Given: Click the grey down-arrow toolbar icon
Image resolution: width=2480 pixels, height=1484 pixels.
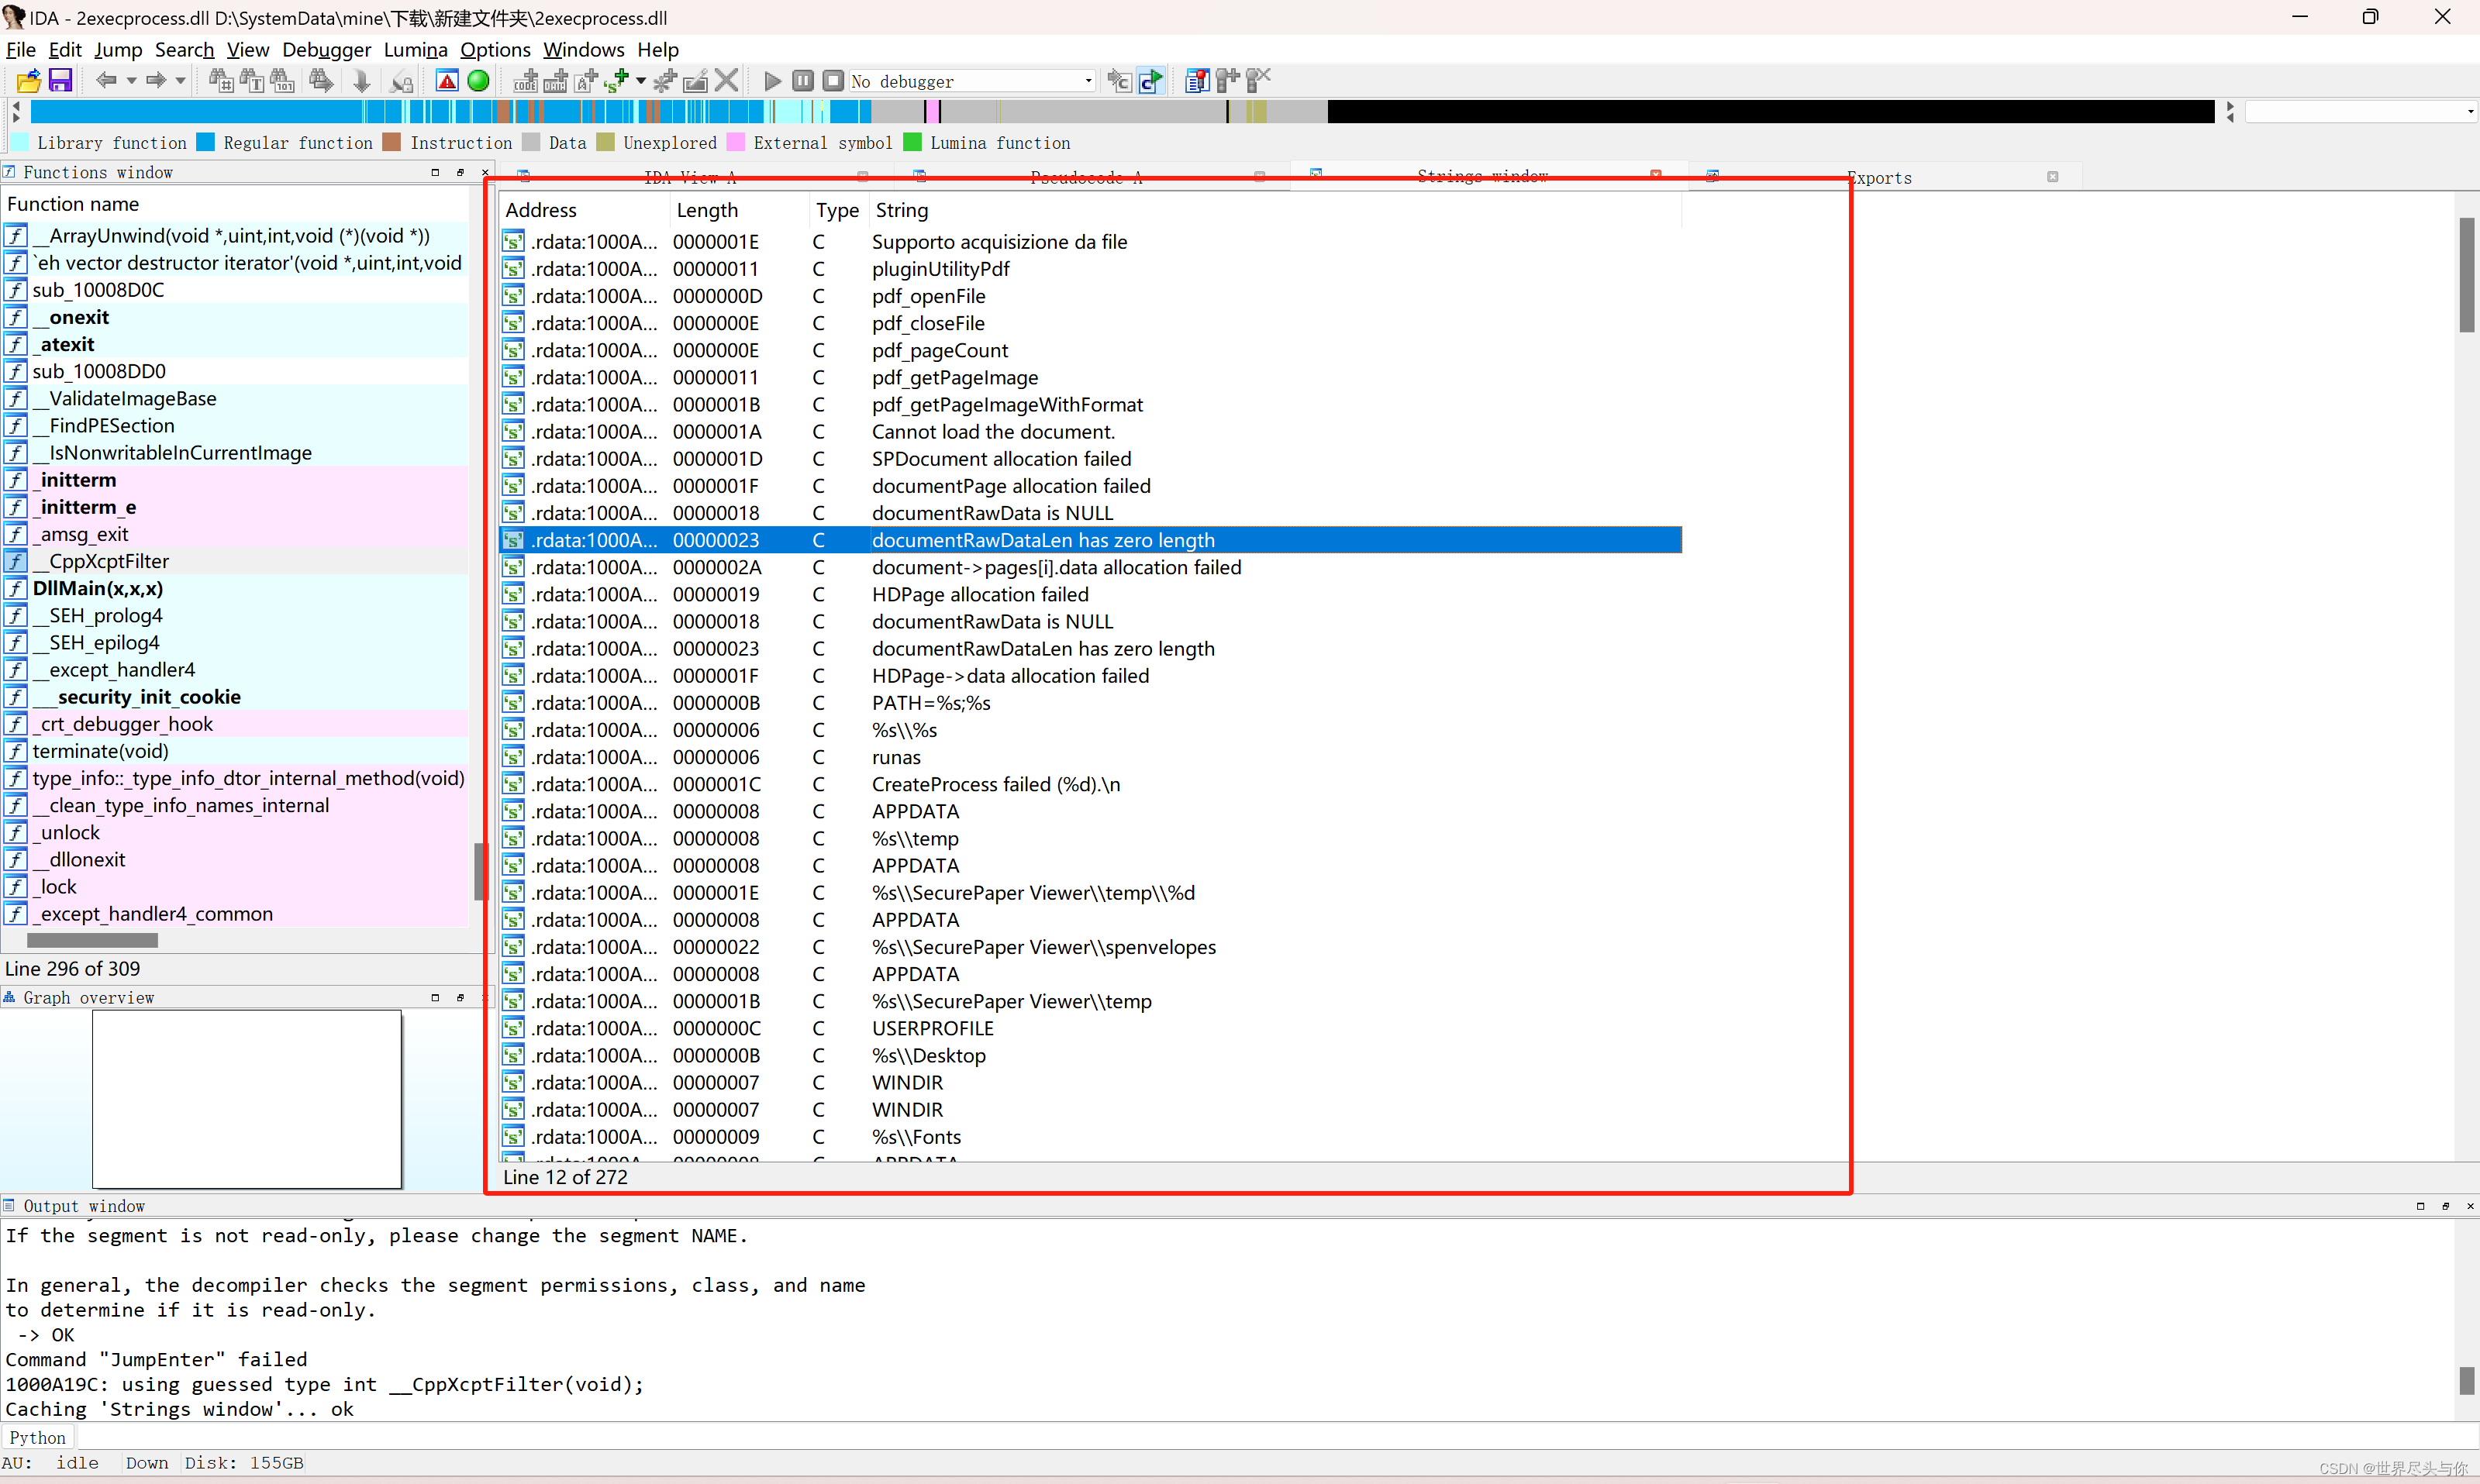Looking at the screenshot, I should [361, 81].
